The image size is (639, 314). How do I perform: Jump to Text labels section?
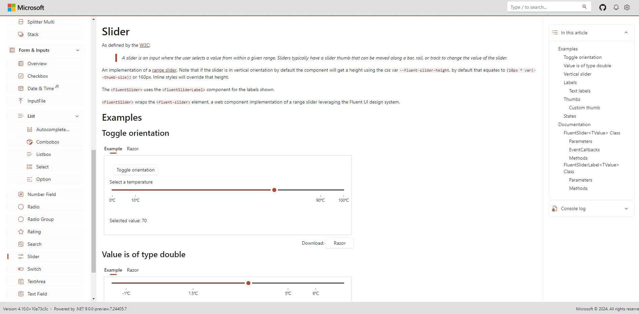click(x=580, y=91)
